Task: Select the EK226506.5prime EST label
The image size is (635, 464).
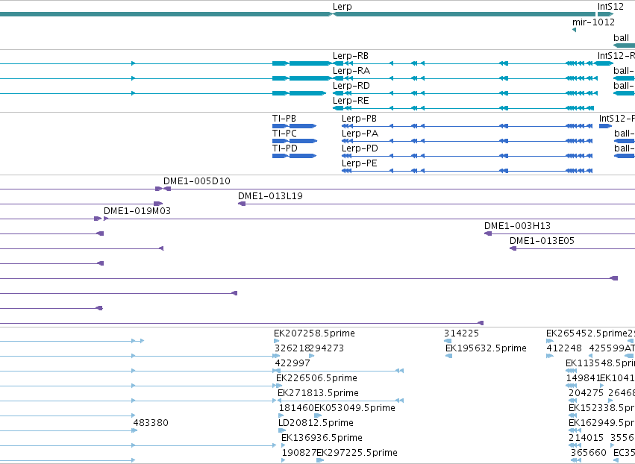Action: (x=316, y=378)
